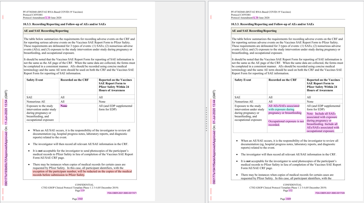Image resolution: width=364 pixels, height=203 pixels.
Task: Click "It is not acceptable" bullet on Amendment 3 page
Action: tap(83, 154)
